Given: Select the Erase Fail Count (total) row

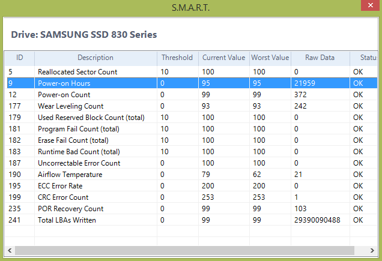Looking at the screenshot, I should point(191,140).
